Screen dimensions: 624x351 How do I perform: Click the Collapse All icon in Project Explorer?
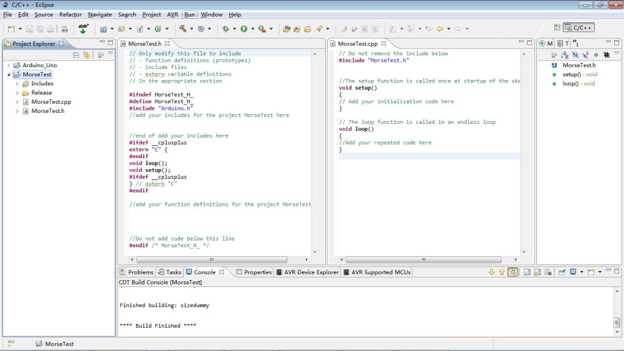point(76,55)
